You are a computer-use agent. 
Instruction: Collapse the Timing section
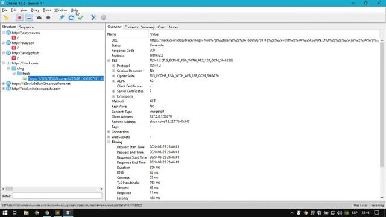coord(109,142)
